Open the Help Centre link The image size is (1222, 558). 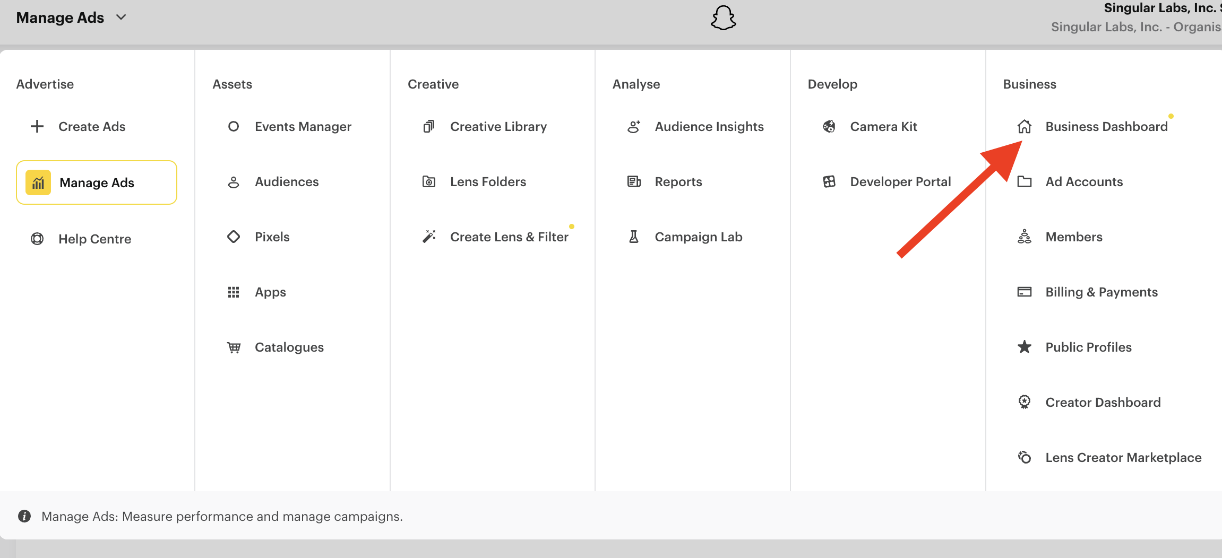click(94, 239)
